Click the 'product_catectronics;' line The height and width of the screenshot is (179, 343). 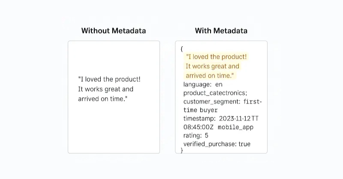tap(215, 93)
